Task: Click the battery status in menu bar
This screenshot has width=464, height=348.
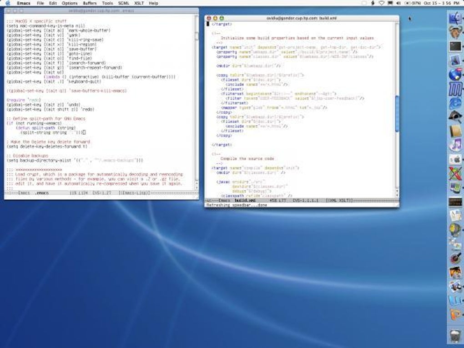Action: [413, 3]
